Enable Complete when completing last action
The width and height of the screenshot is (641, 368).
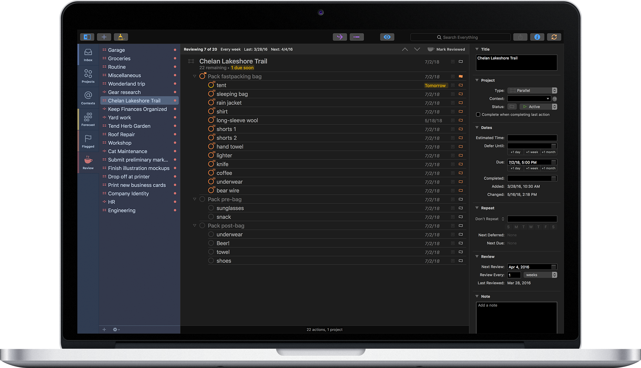(478, 115)
